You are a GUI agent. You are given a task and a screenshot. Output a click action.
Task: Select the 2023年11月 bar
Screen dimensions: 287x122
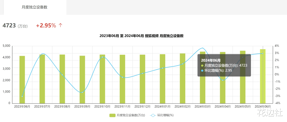coord(122,79)
